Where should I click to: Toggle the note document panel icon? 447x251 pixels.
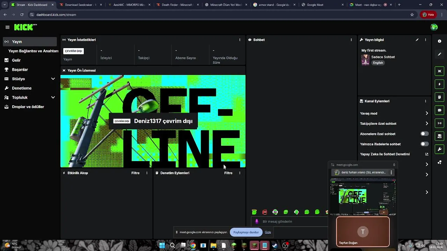coord(439,97)
